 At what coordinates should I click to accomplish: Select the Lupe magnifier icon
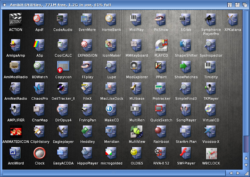(x=111, y=67)
